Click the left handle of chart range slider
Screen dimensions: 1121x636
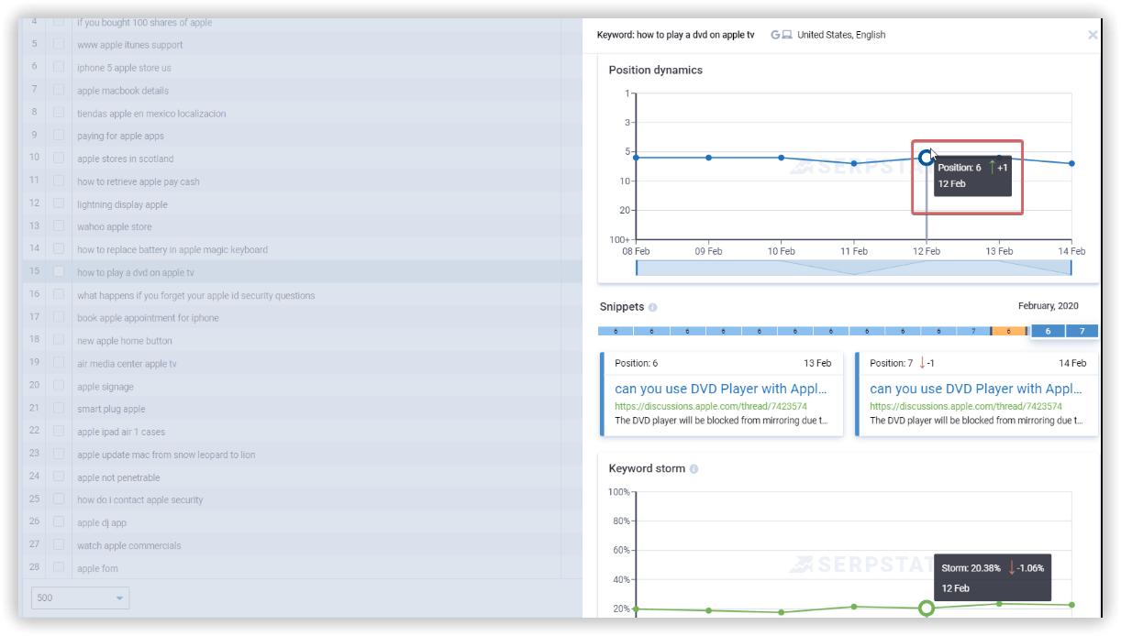pyautogui.click(x=636, y=268)
